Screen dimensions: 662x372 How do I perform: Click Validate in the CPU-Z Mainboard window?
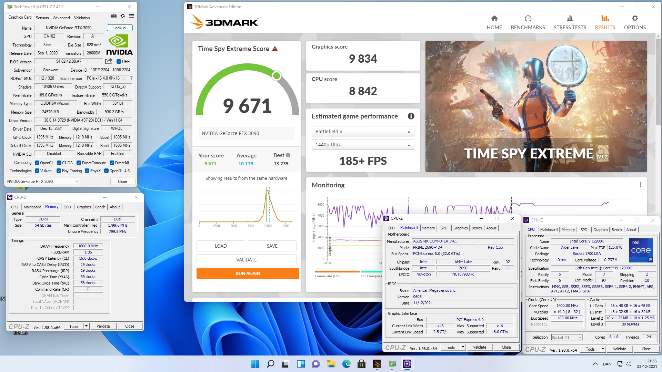coord(480,347)
